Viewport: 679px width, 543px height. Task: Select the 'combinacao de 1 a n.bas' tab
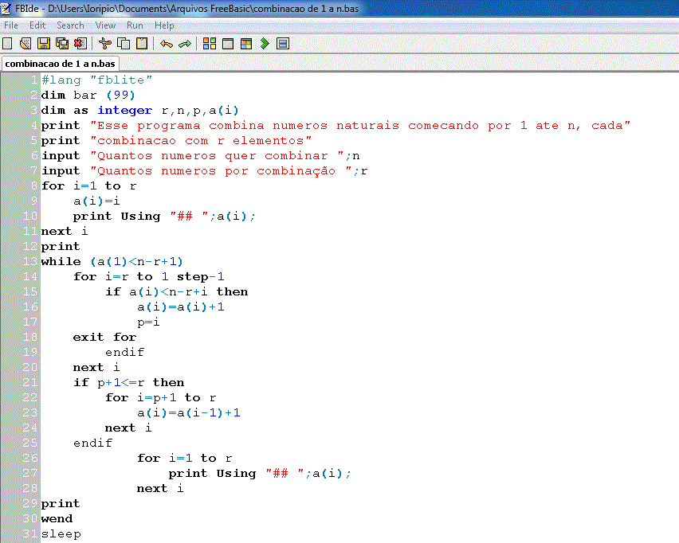point(61,64)
